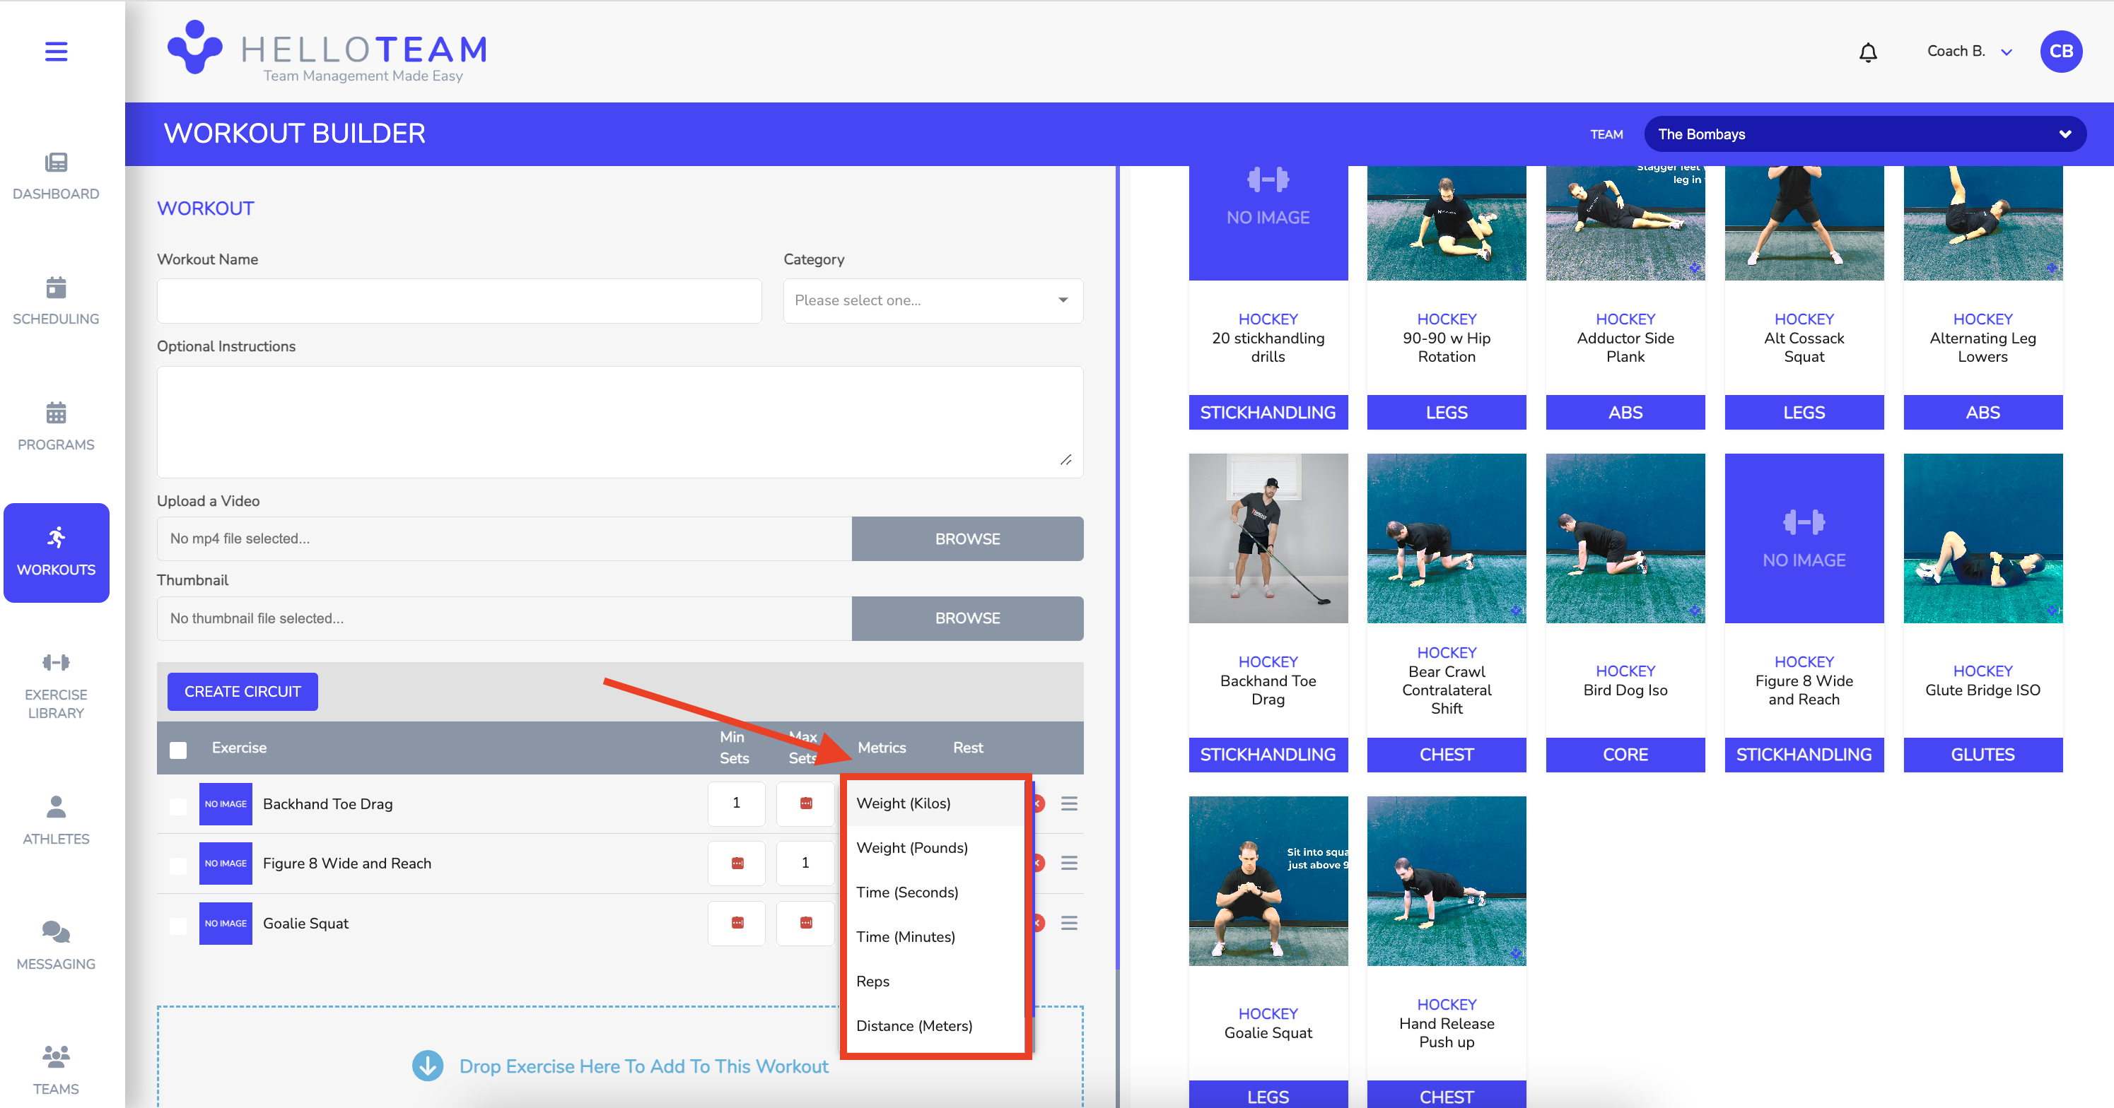2114x1108 pixels.
Task: Click Backhand Toe Drag row thumbnail
Action: 226,803
